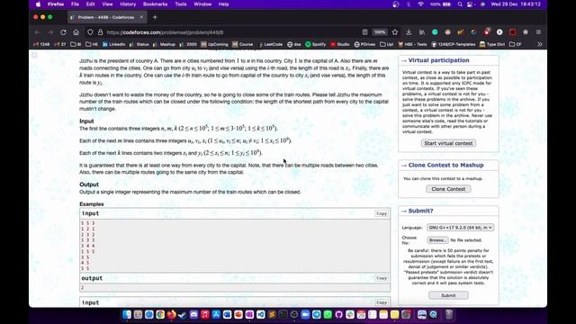
Task: Open the History menu
Action: (128, 4)
